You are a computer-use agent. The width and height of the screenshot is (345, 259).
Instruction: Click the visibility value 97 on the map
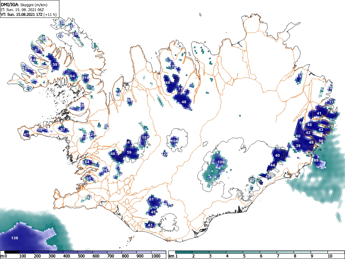point(63,129)
